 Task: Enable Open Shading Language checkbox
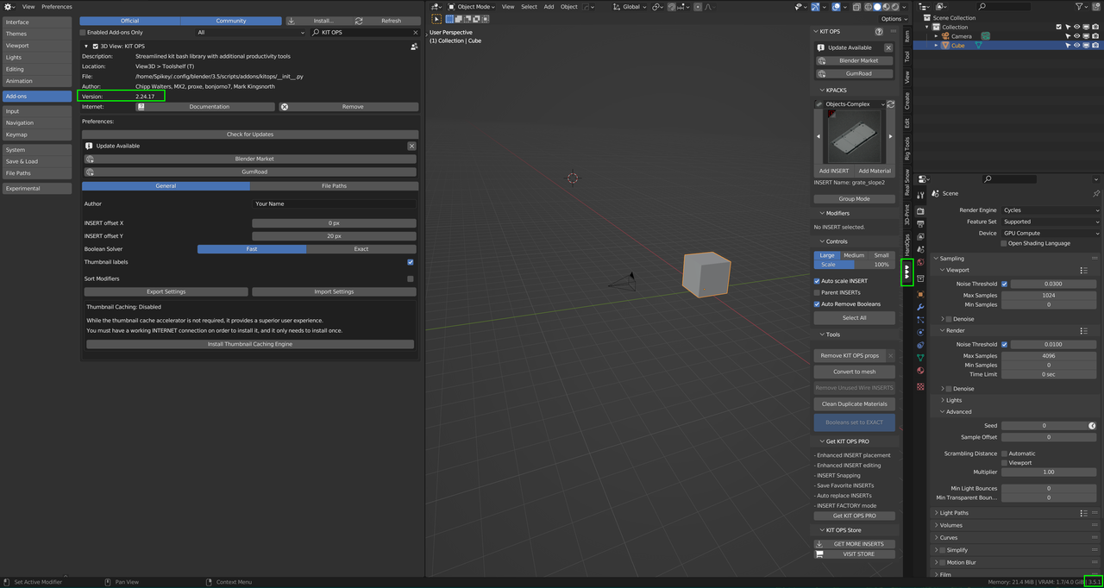[1003, 243]
